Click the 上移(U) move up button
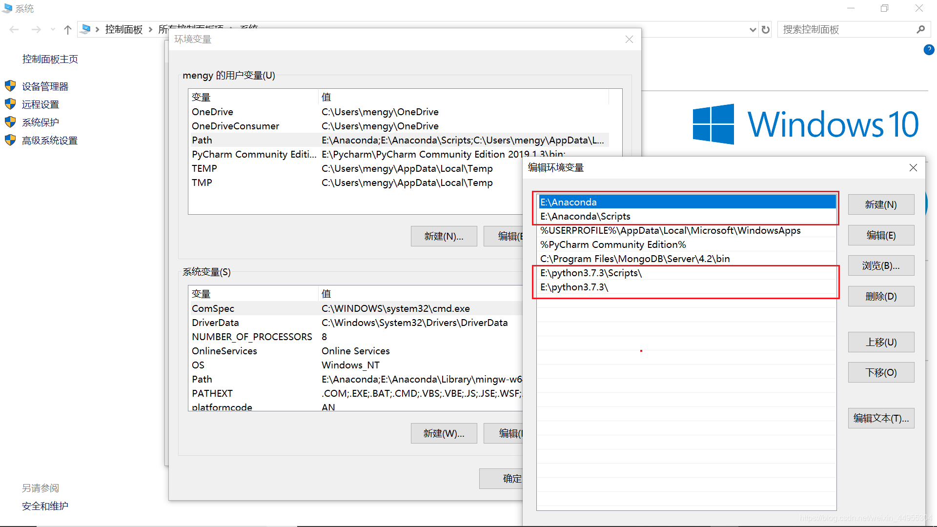The height and width of the screenshot is (527, 937). pyautogui.click(x=880, y=342)
